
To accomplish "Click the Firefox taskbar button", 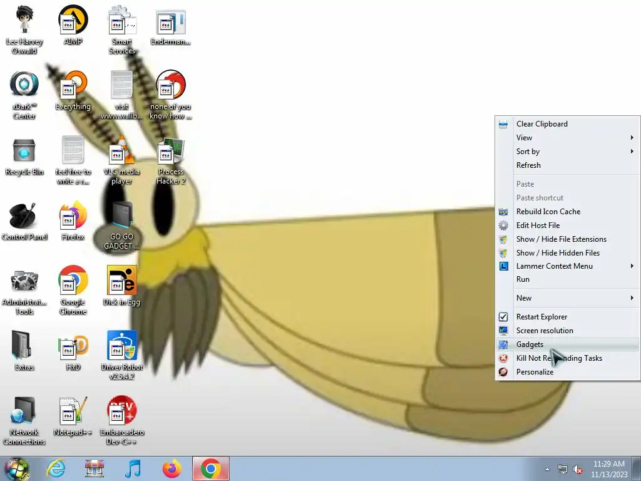I will (172, 468).
